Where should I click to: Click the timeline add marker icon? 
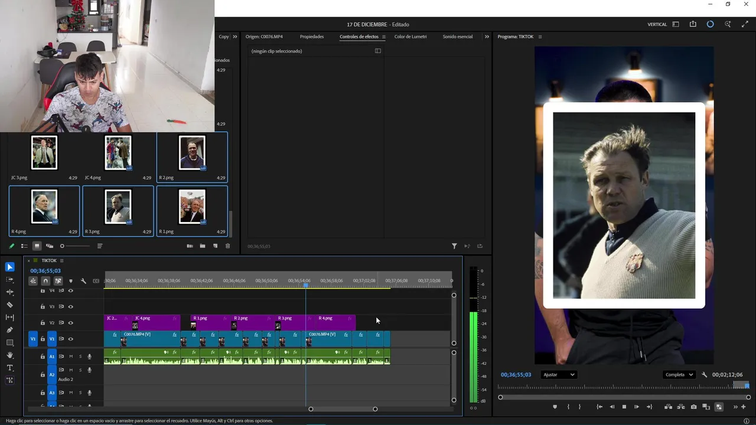[x=71, y=281]
